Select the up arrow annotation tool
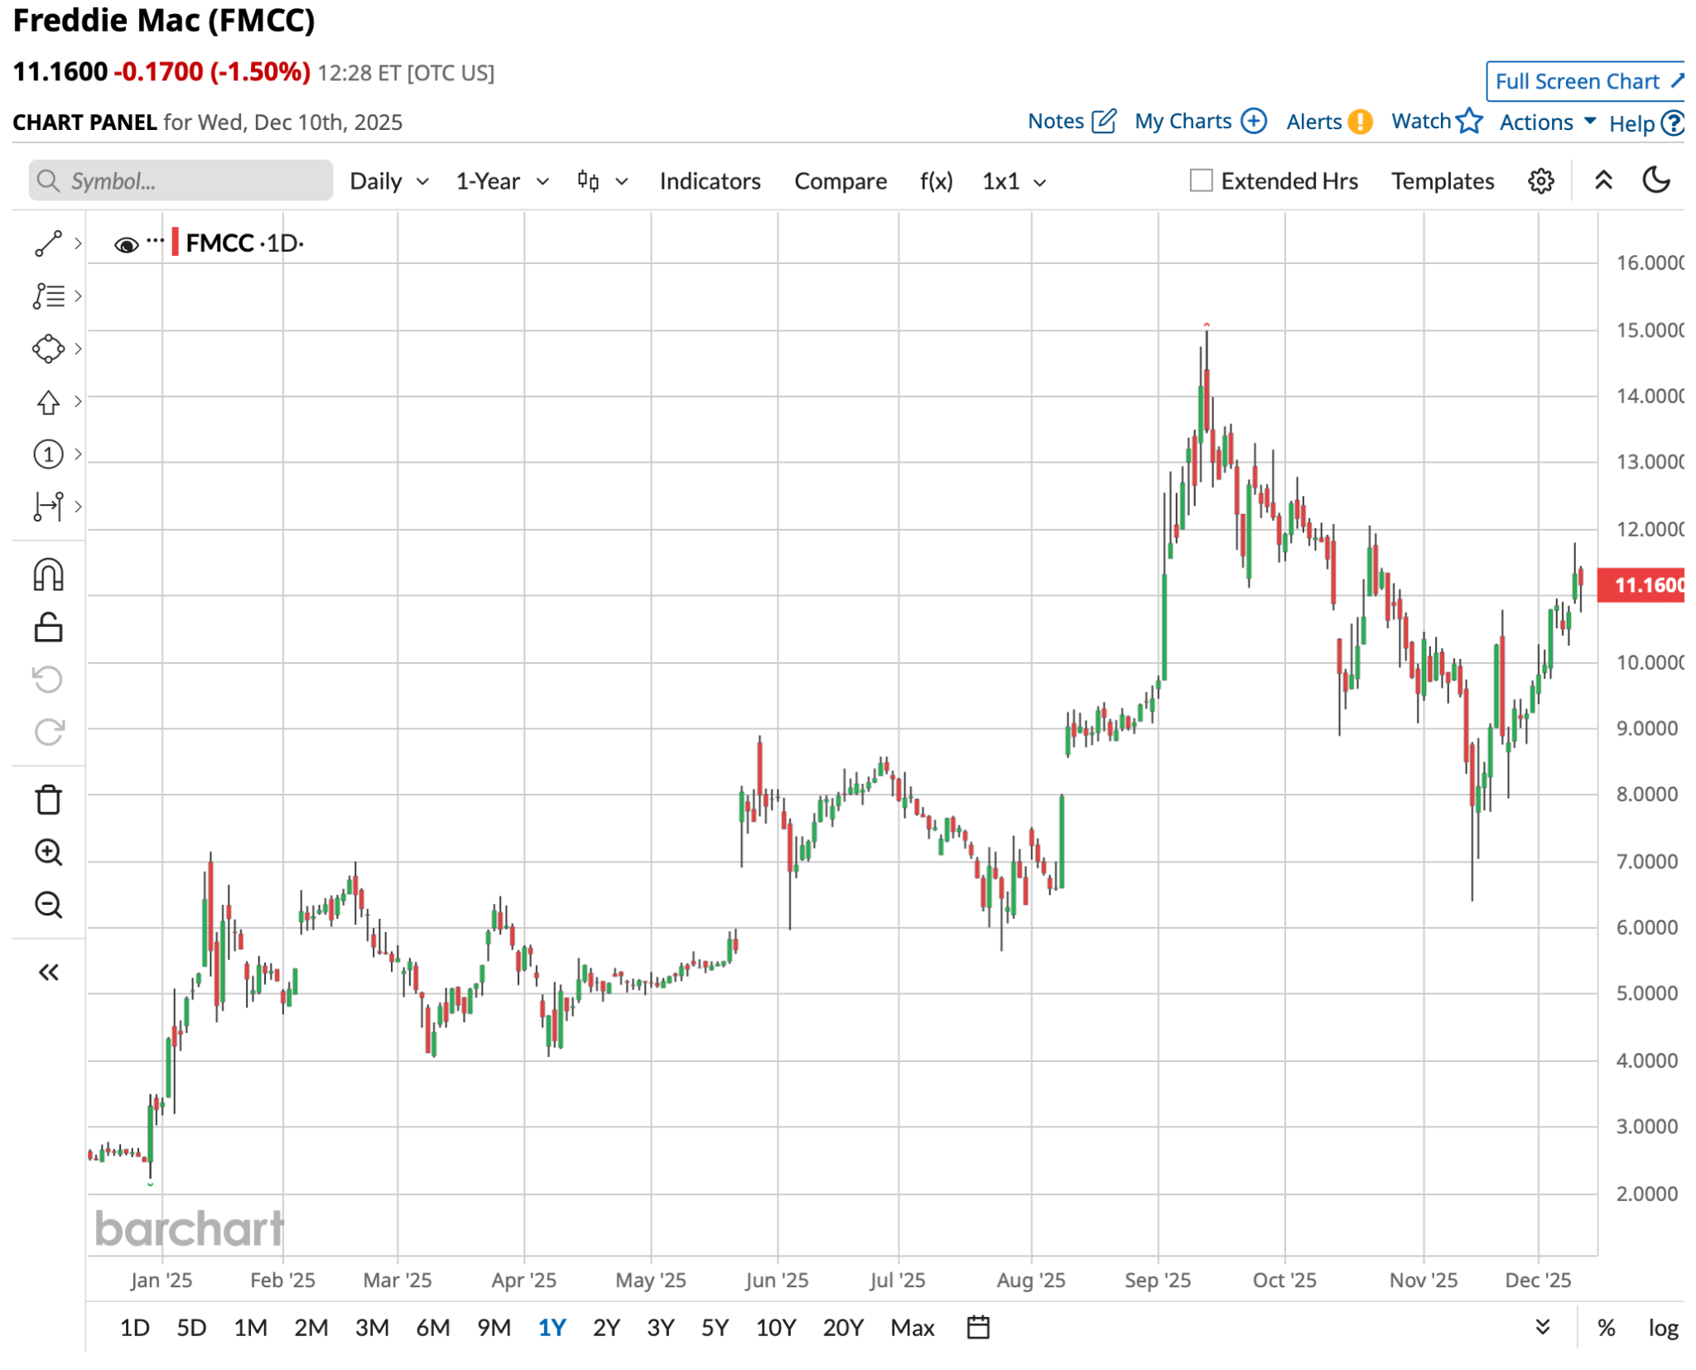The image size is (1696, 1370). pyautogui.click(x=48, y=402)
